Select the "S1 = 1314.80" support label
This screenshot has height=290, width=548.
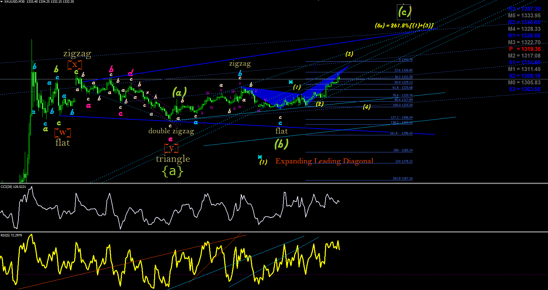pyautogui.click(x=524, y=62)
